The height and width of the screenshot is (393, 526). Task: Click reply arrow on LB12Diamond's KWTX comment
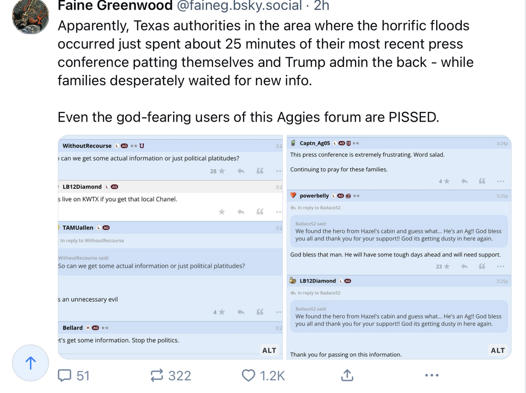point(240,211)
